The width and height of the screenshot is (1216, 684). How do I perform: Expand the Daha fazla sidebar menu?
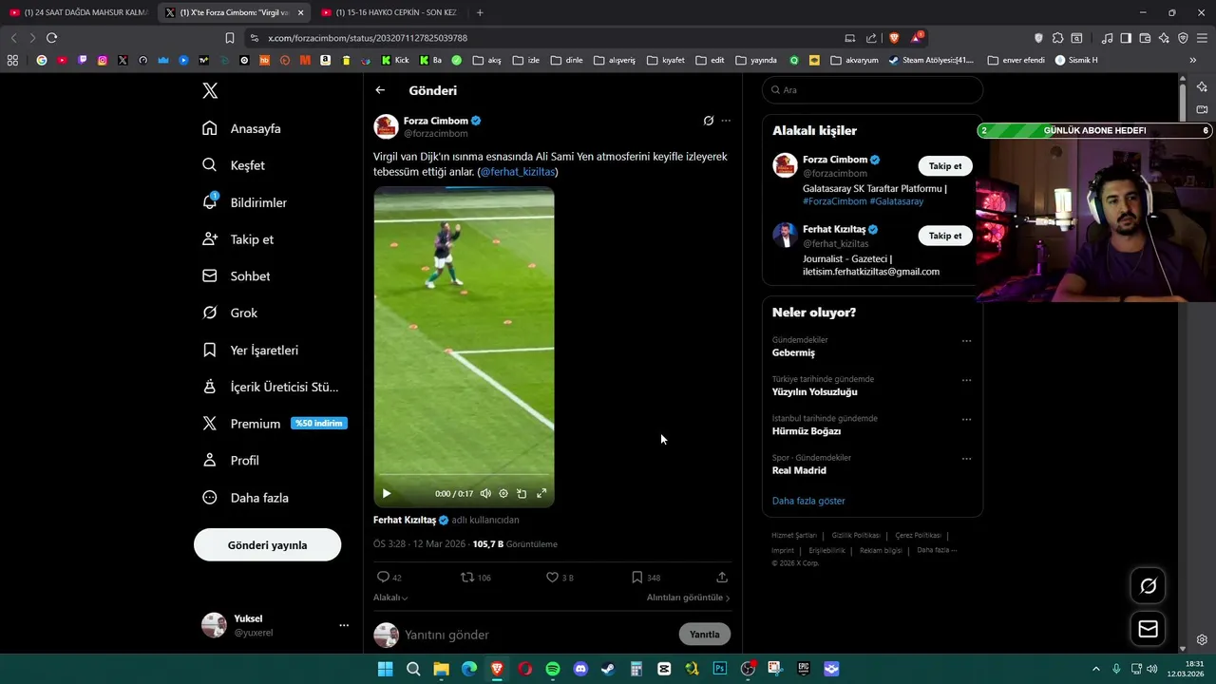[246, 498]
